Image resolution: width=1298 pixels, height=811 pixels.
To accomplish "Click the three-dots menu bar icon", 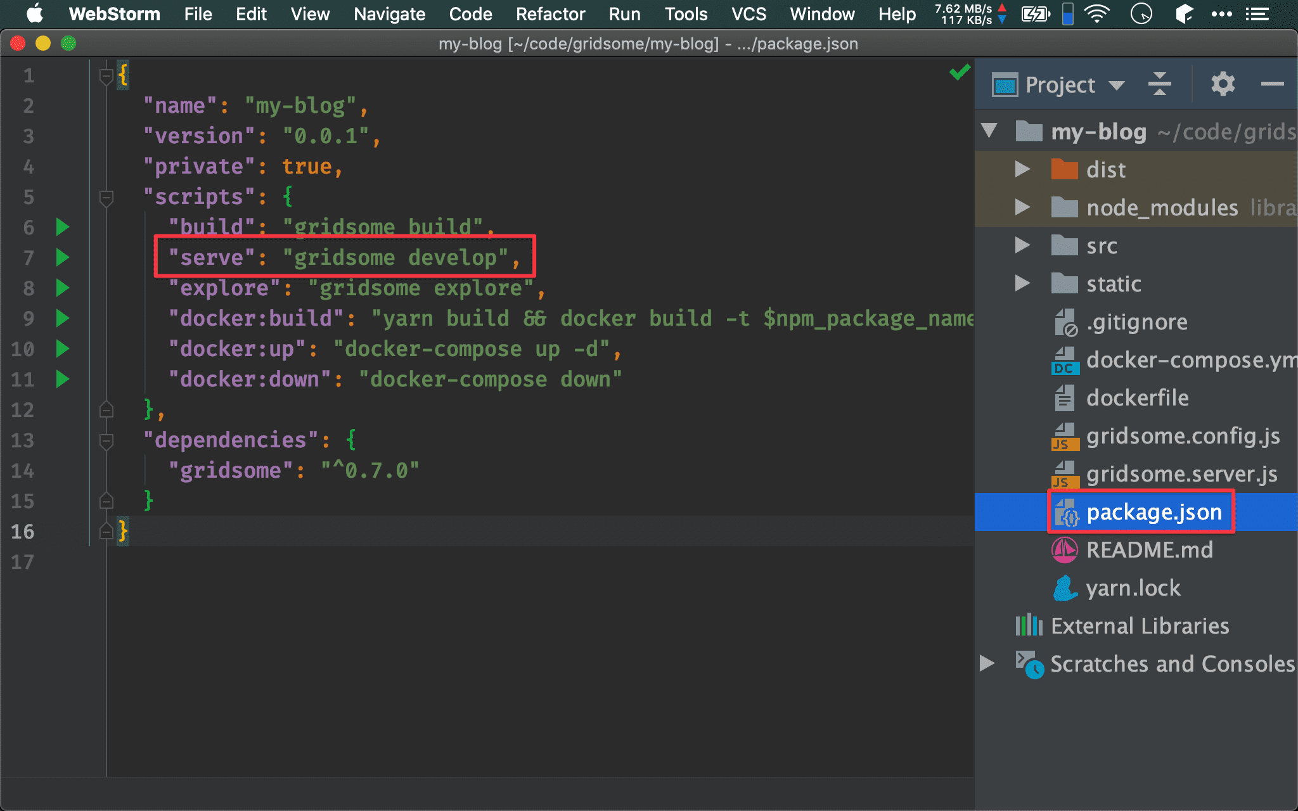I will point(1221,14).
